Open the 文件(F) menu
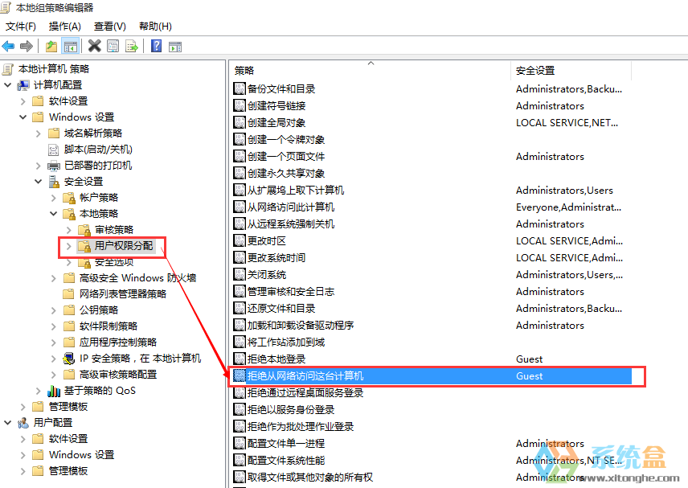 pyautogui.click(x=21, y=27)
